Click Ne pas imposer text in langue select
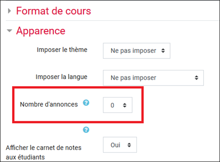This screenshot has width=220, height=162. click(x=133, y=78)
